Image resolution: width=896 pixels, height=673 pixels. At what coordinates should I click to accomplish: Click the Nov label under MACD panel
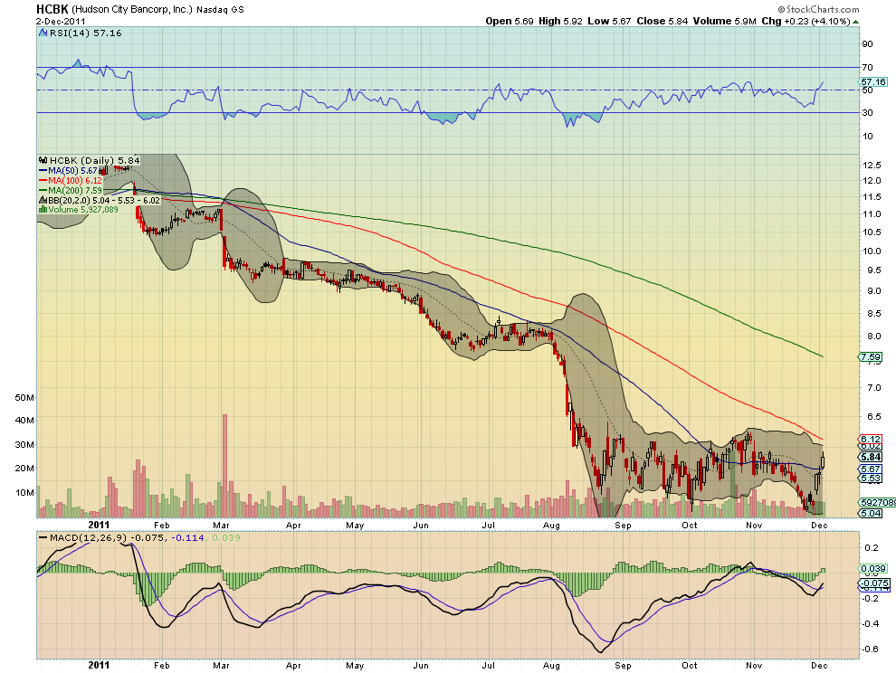(754, 666)
